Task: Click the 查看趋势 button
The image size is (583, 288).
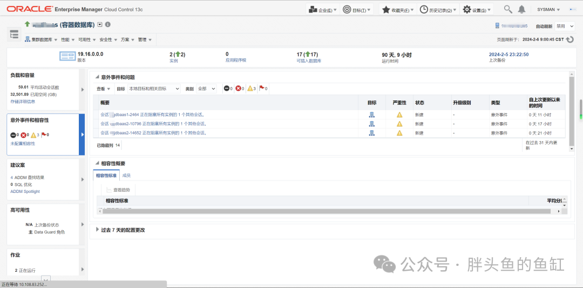Action: coord(118,190)
